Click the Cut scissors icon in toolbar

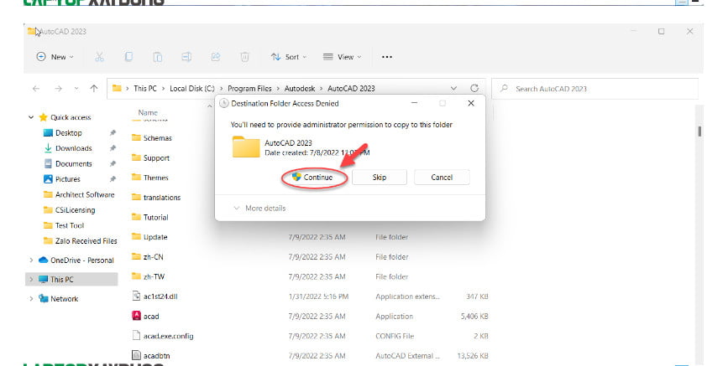[99, 57]
